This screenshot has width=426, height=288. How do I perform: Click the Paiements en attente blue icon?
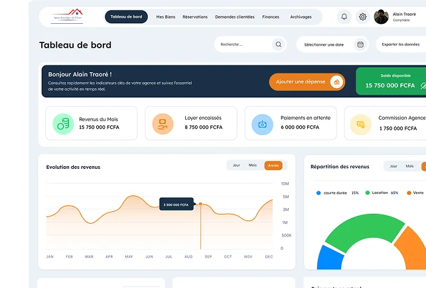point(262,123)
